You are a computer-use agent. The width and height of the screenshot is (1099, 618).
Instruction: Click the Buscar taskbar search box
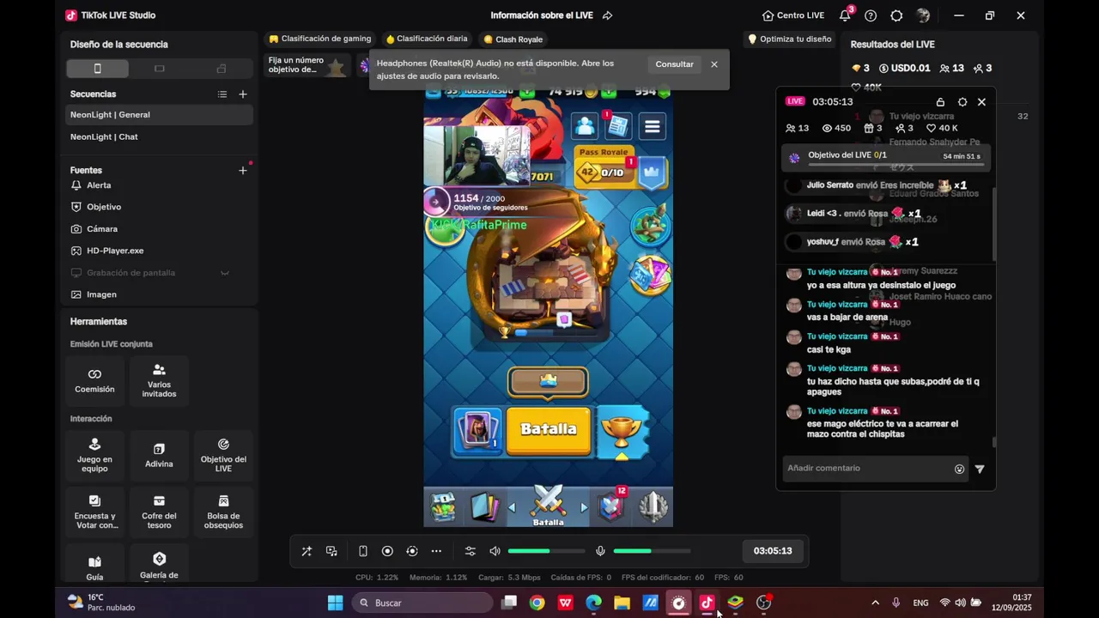tap(422, 603)
